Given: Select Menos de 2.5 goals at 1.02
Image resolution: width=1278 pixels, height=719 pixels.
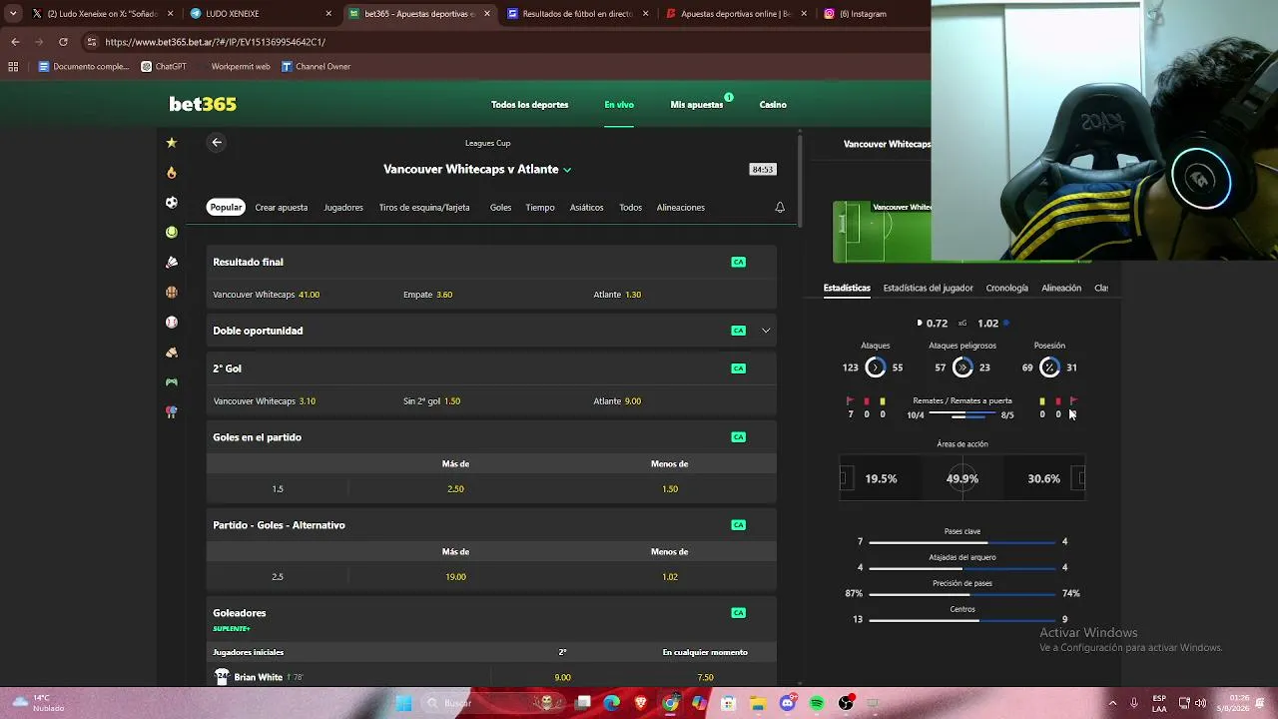Looking at the screenshot, I should pyautogui.click(x=670, y=577).
